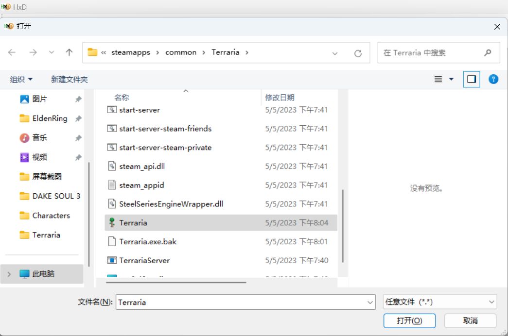Open 图片 pictures in the sidebar
508x336 pixels.
pyautogui.click(x=39, y=99)
